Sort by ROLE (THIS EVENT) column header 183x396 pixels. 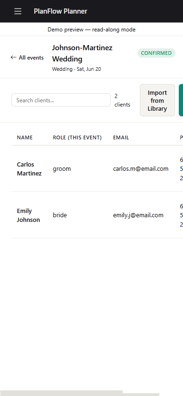(77, 137)
